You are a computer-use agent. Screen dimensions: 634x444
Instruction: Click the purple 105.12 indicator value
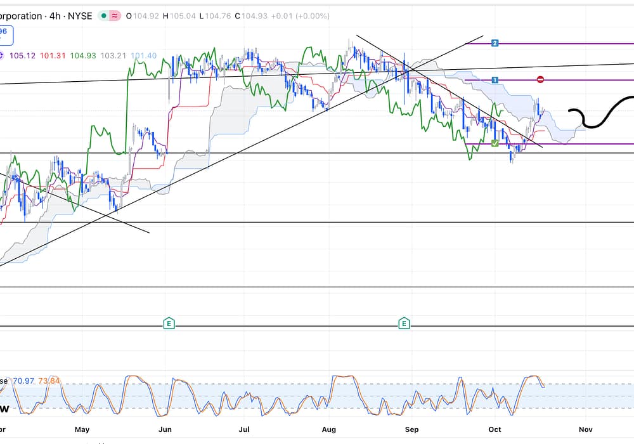(22, 56)
